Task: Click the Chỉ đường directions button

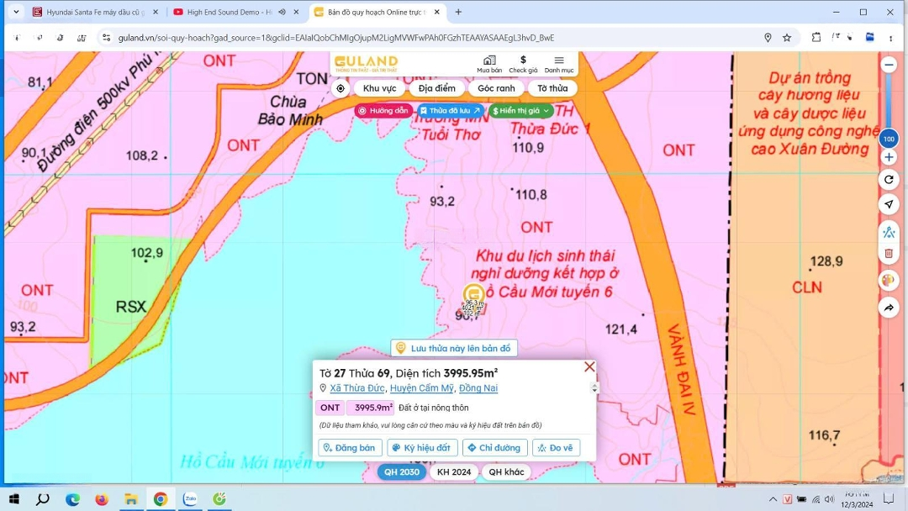Action: pyautogui.click(x=495, y=448)
